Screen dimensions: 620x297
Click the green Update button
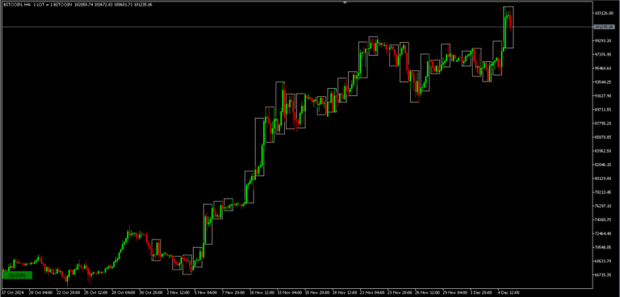coord(17,275)
